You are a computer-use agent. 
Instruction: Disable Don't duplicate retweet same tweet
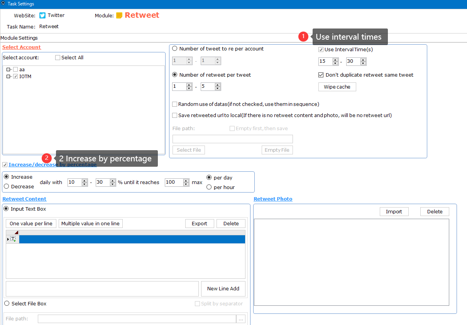tap(321, 75)
